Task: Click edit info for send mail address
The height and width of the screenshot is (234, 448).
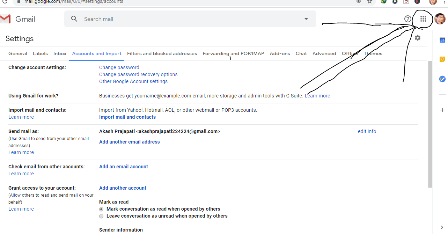Action: [367, 131]
